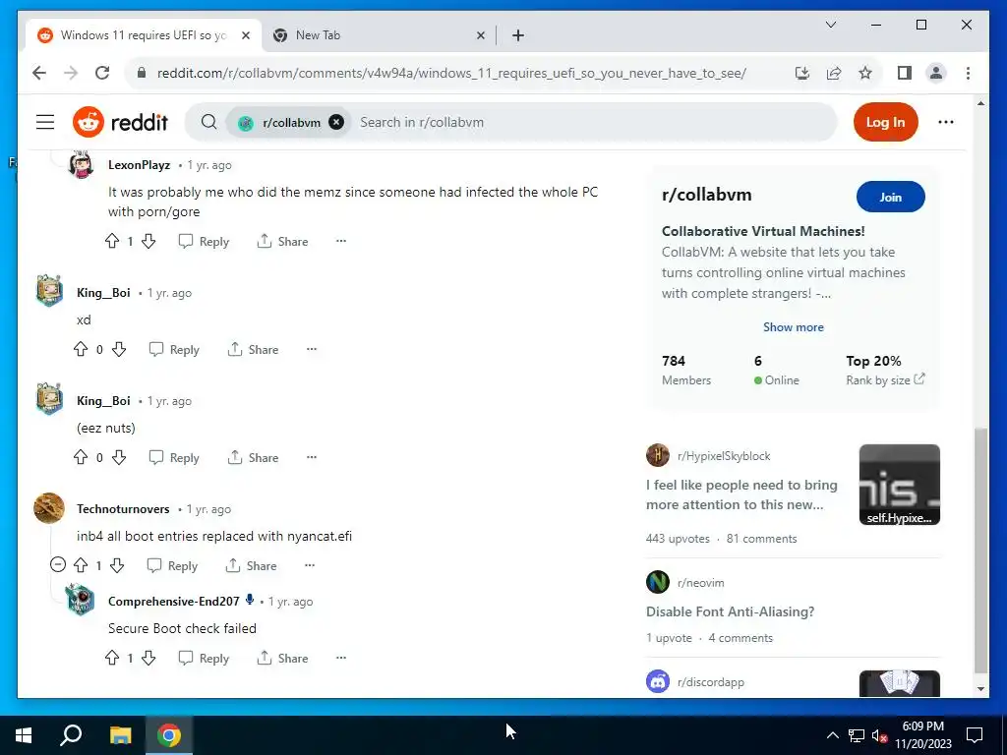
Task: Open r/neovim community link
Action: [x=700, y=583]
